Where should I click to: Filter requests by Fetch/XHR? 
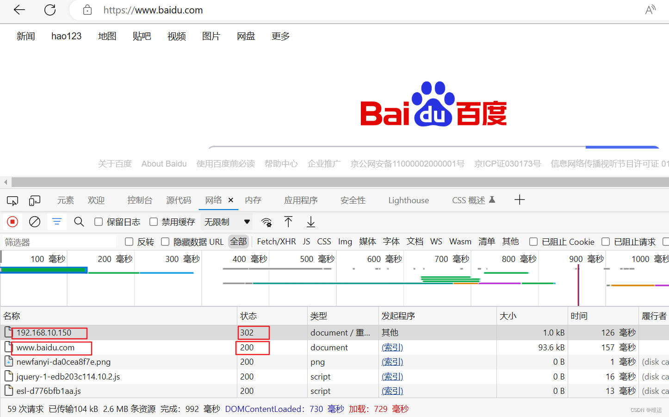click(276, 242)
